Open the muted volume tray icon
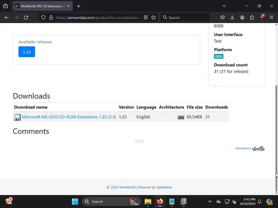 [x=234, y=201]
